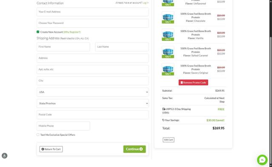Click the Vanilla flavor product thumbnail
This screenshot has height=167, width=272.
coord(168,35)
